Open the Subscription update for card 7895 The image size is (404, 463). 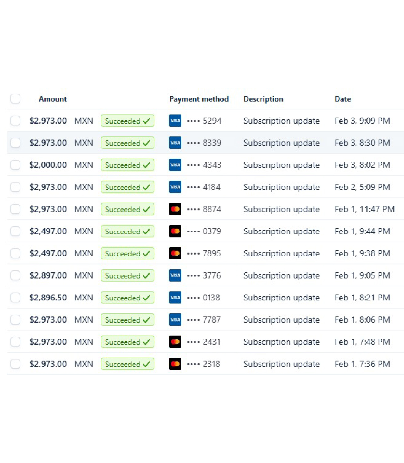pyautogui.click(x=281, y=253)
